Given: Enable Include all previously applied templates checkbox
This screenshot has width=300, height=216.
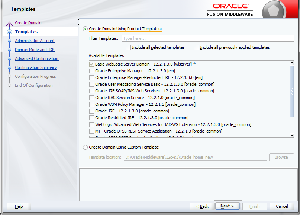Looking at the screenshot, I should point(196,47).
